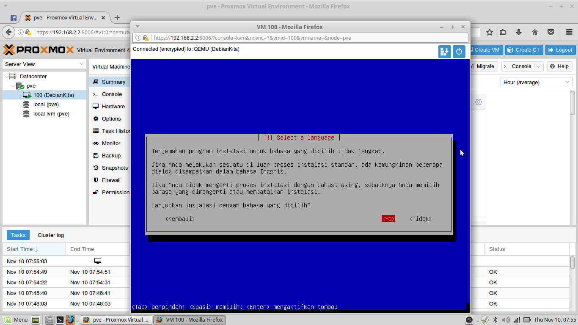Select 100 (DebianKita) in the tree
This screenshot has width=578, height=325.
(x=53, y=95)
